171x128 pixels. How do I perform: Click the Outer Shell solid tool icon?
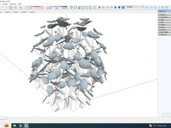click(147, 7)
